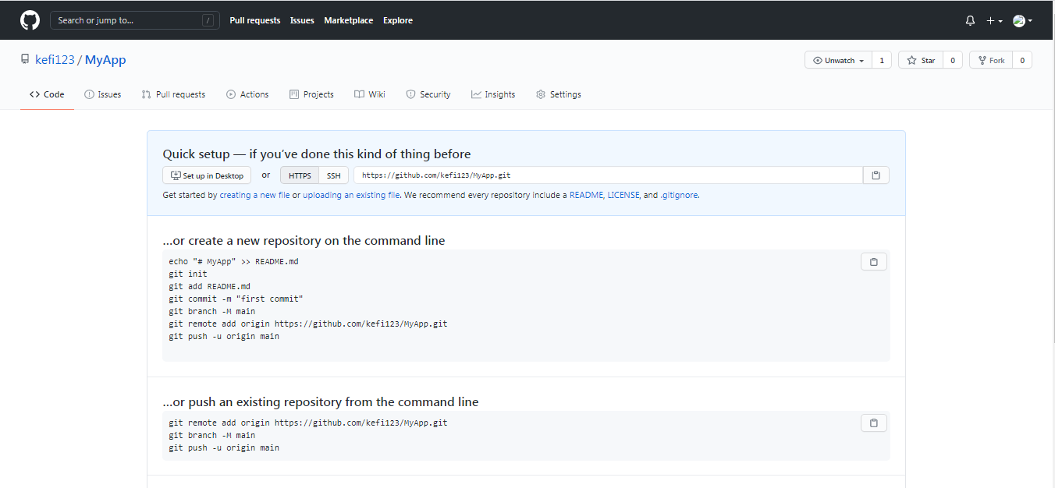Select the HTTPS protocol toggle
This screenshot has width=1055, height=488.
(300, 175)
